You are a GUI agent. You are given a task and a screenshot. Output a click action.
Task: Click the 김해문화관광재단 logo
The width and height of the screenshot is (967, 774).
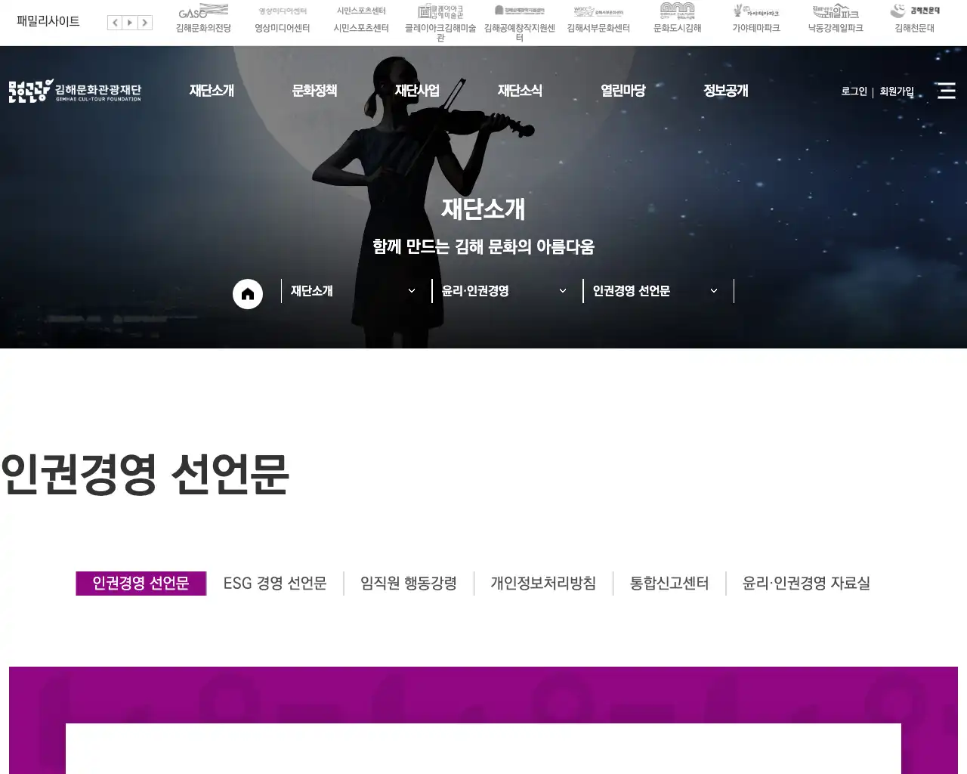point(76,90)
